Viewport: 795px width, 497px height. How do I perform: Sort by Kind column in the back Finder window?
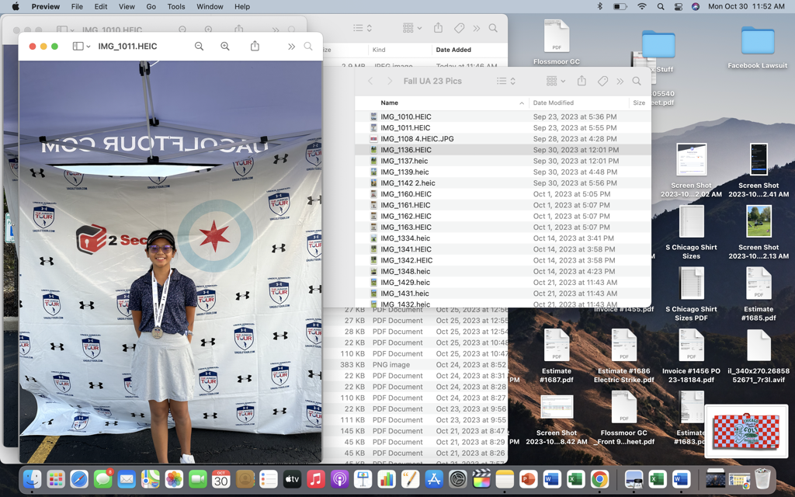[x=379, y=50]
